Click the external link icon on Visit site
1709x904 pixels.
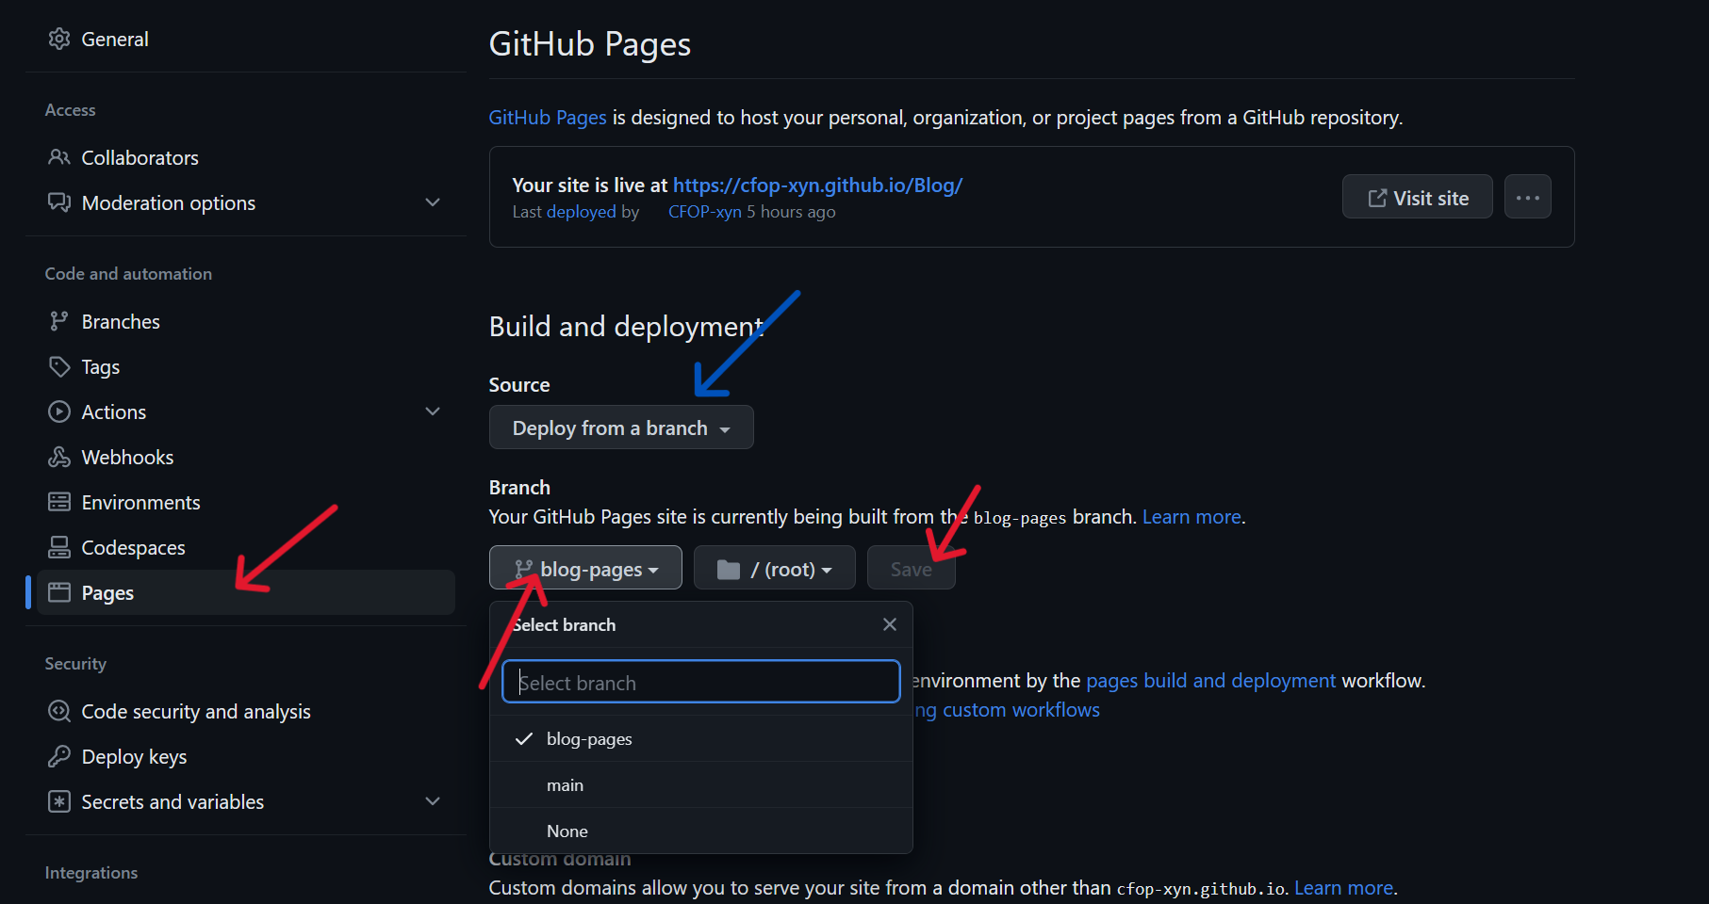coord(1377,198)
